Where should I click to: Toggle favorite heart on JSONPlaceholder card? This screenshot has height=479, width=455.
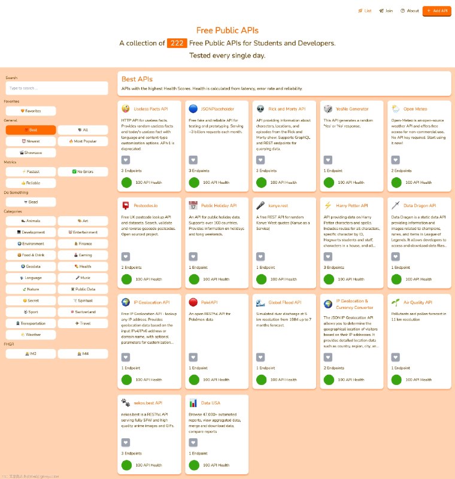click(x=193, y=160)
